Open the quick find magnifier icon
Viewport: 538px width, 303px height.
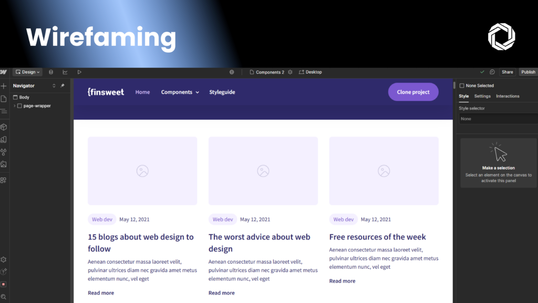[4, 297]
